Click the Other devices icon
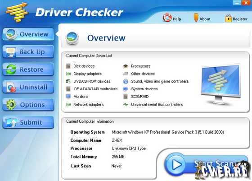Screen dimensions: 252x181 (126, 74)
